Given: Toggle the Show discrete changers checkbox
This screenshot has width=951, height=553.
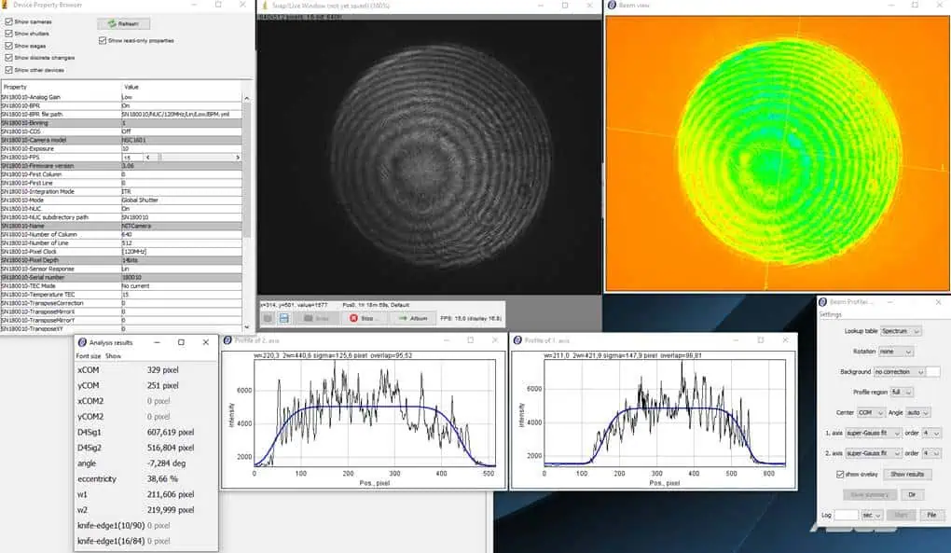Looking at the screenshot, I should (8, 58).
